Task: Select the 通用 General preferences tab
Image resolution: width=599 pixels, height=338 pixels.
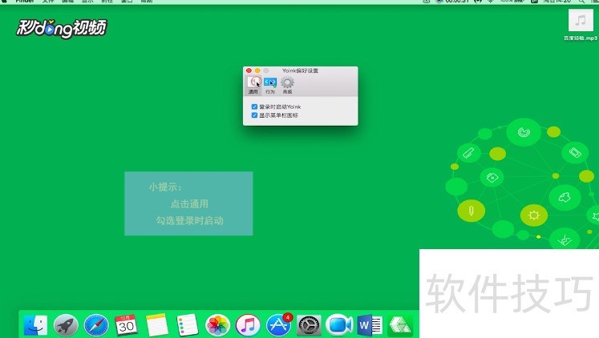Action: click(x=253, y=85)
